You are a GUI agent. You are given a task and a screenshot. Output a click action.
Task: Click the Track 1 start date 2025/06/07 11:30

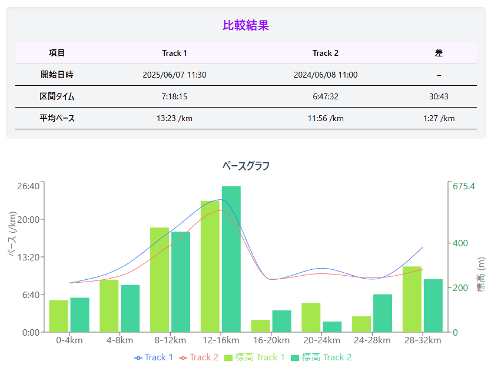(174, 75)
